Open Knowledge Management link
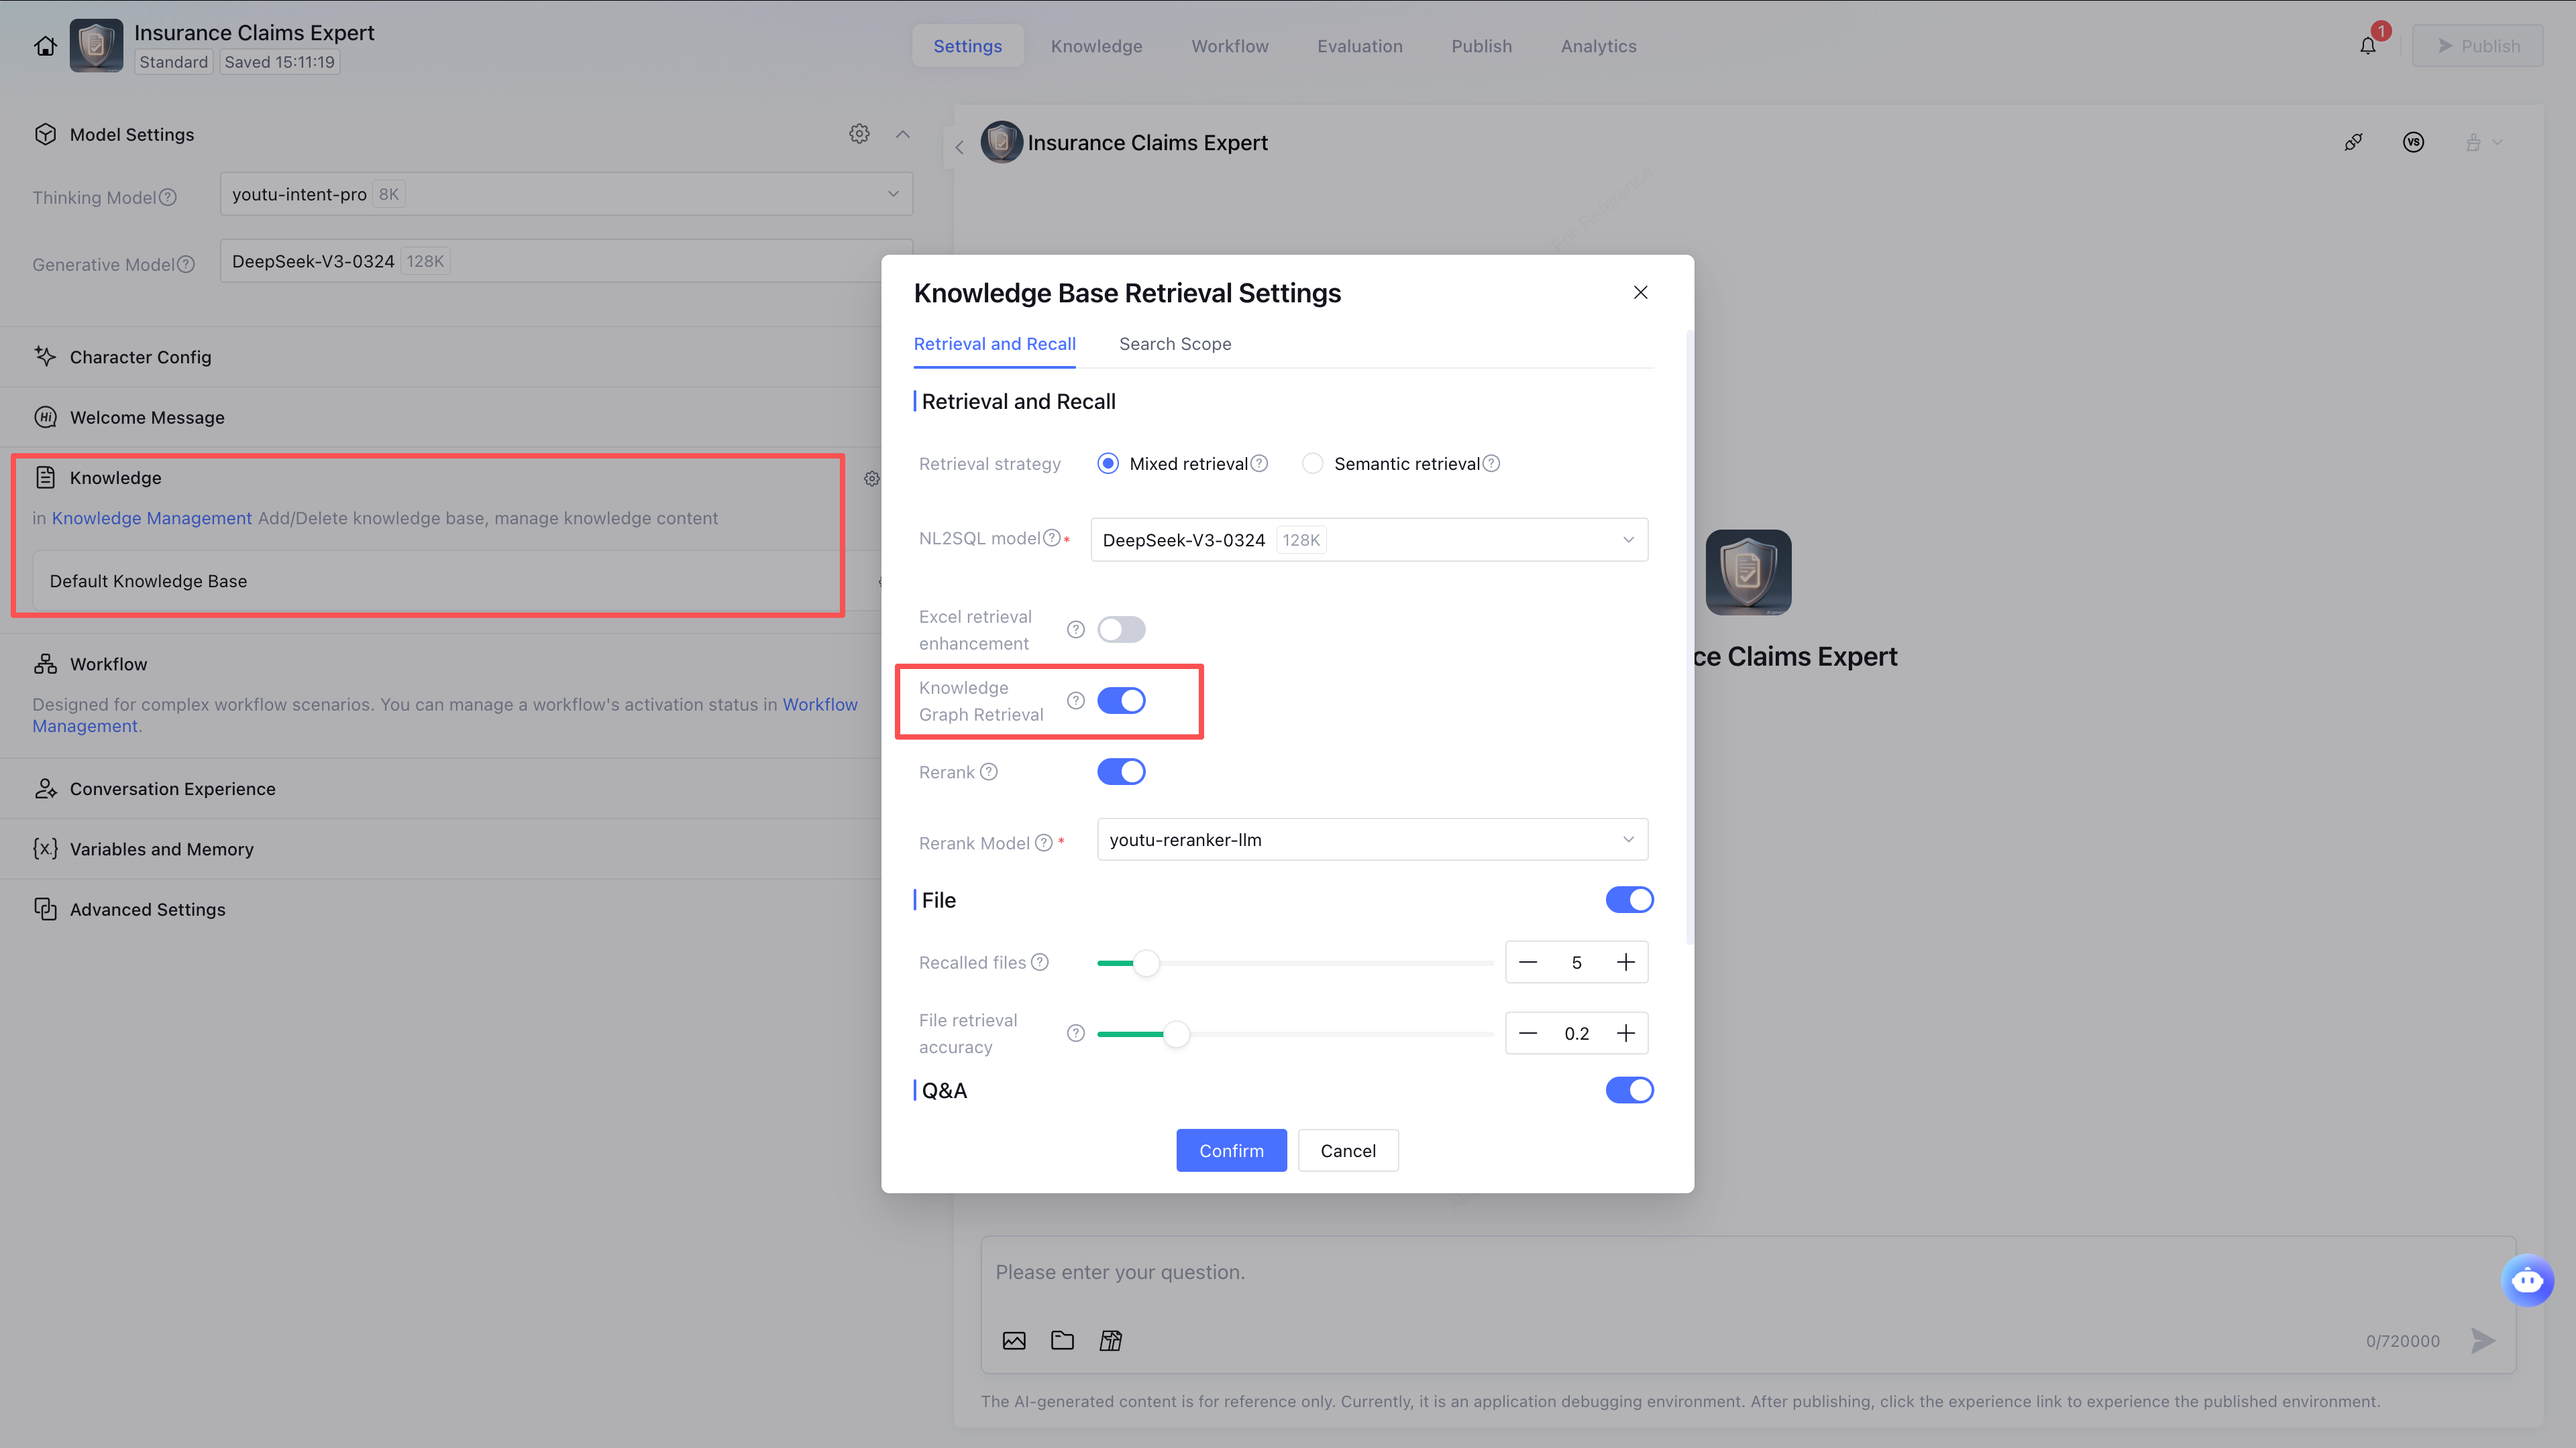Image resolution: width=2576 pixels, height=1448 pixels. [152, 518]
